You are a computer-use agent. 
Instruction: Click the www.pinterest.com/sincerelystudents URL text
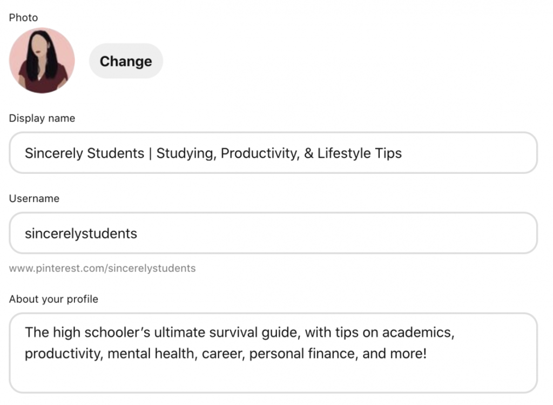coord(102,268)
